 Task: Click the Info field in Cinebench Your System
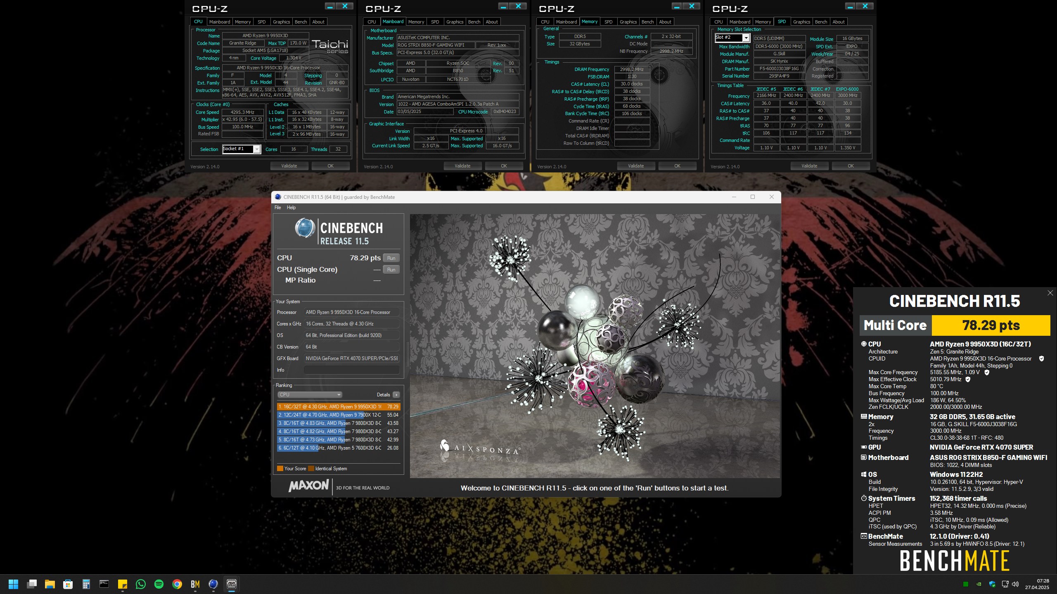coord(352,370)
